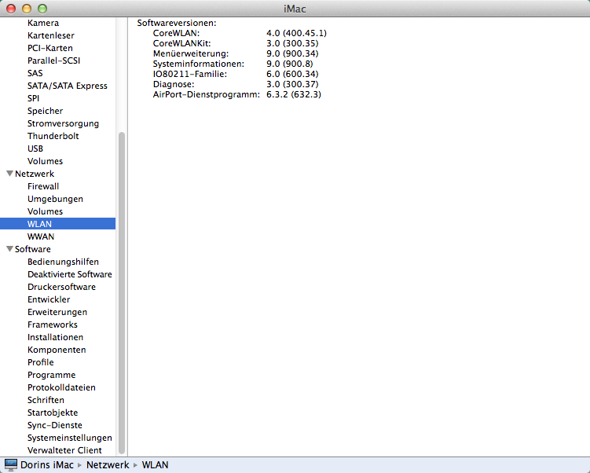Click the IO80211-Familie: label
This screenshot has width=590, height=473.
pyautogui.click(x=190, y=74)
